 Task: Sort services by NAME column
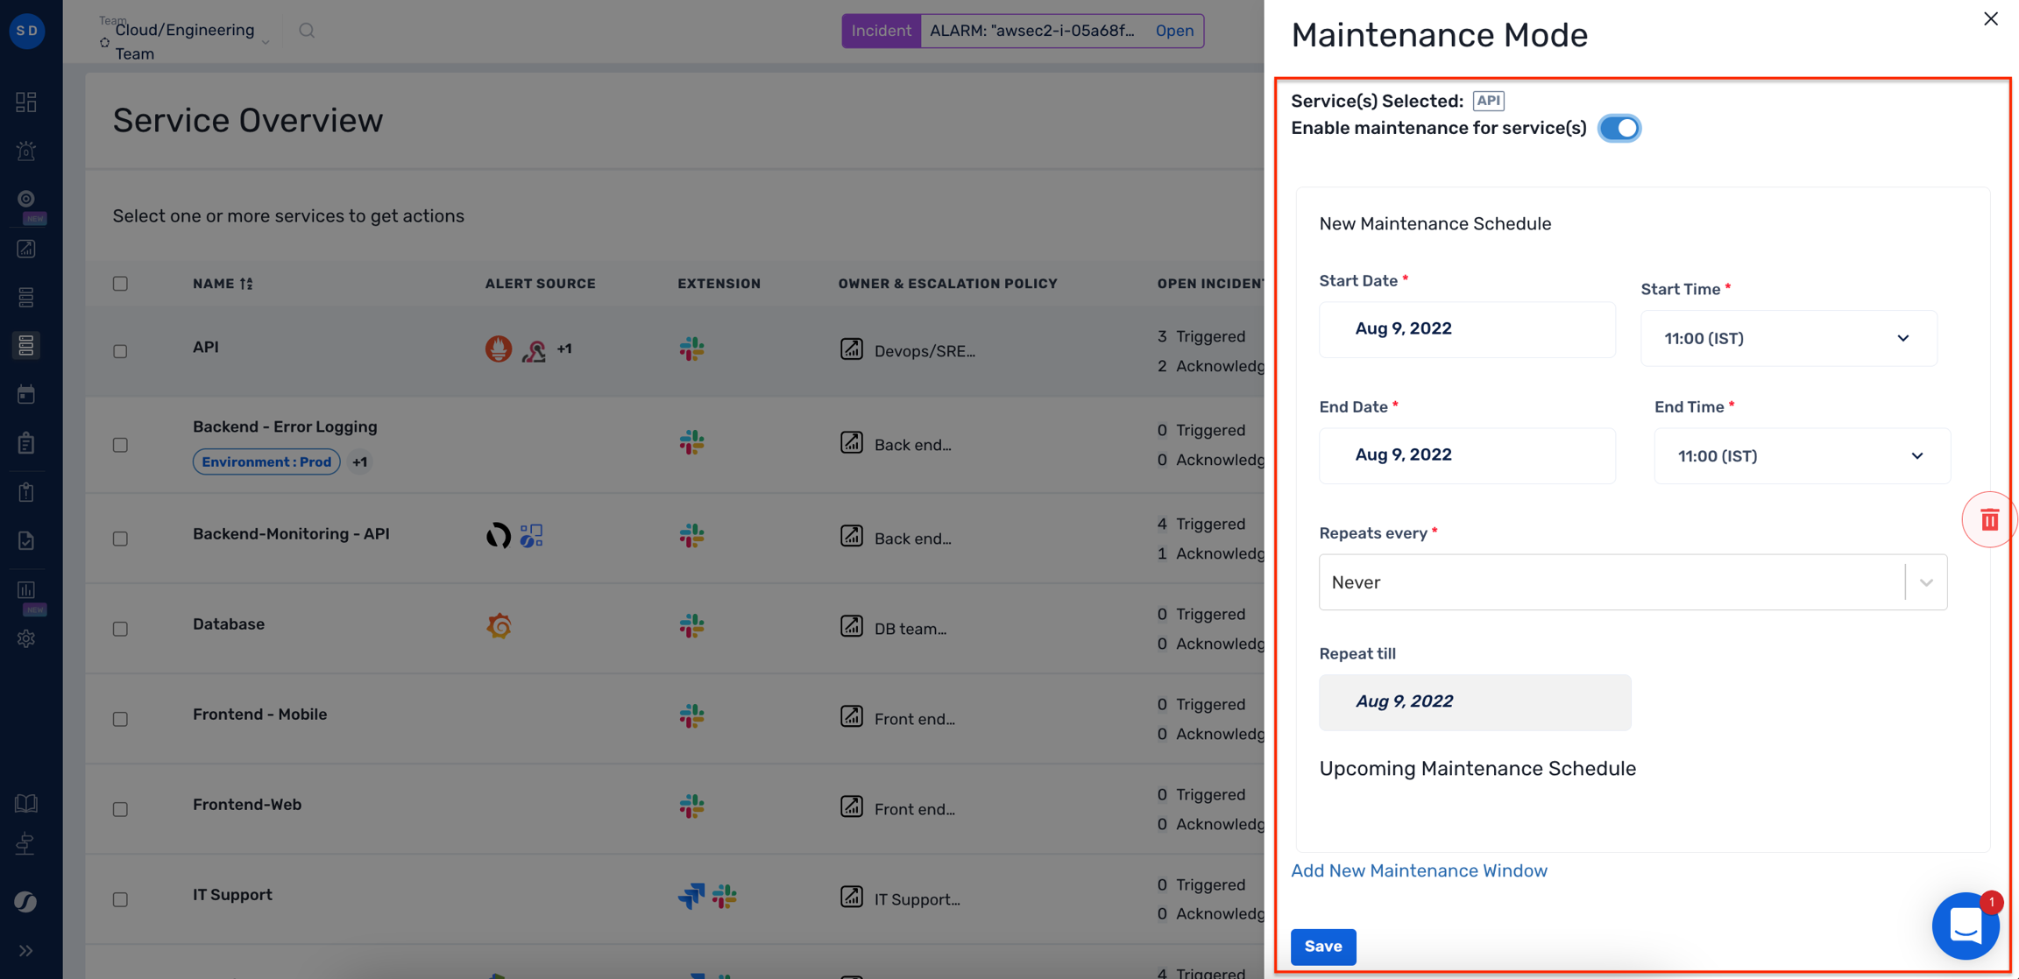[x=223, y=284]
